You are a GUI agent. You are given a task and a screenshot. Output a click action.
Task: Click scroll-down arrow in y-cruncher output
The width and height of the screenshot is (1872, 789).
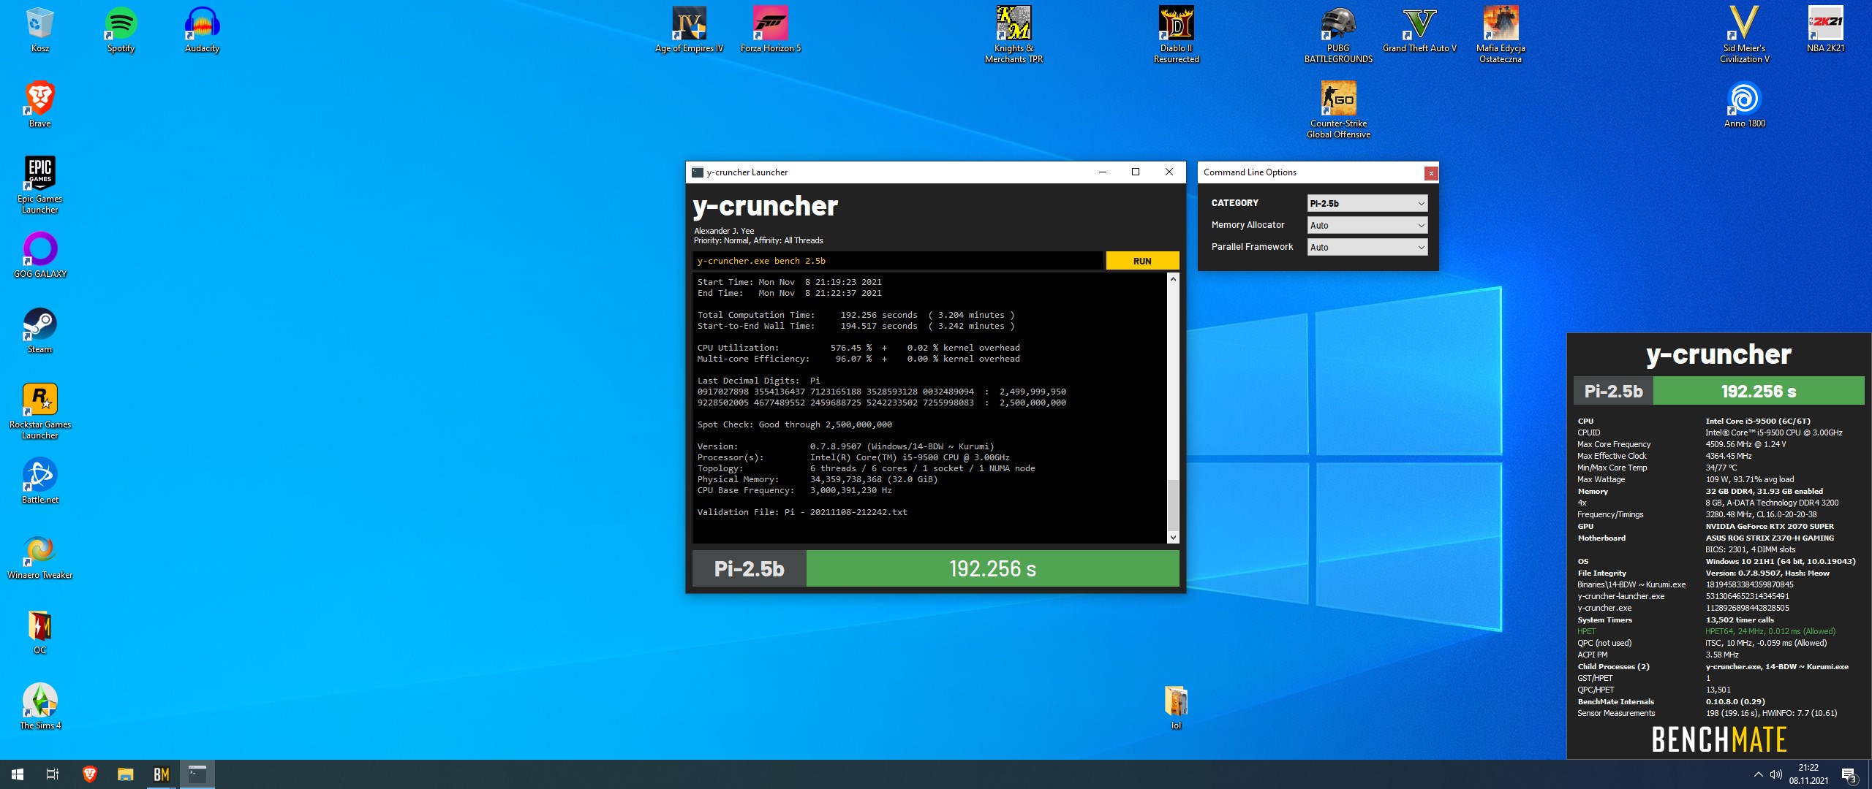[1173, 538]
